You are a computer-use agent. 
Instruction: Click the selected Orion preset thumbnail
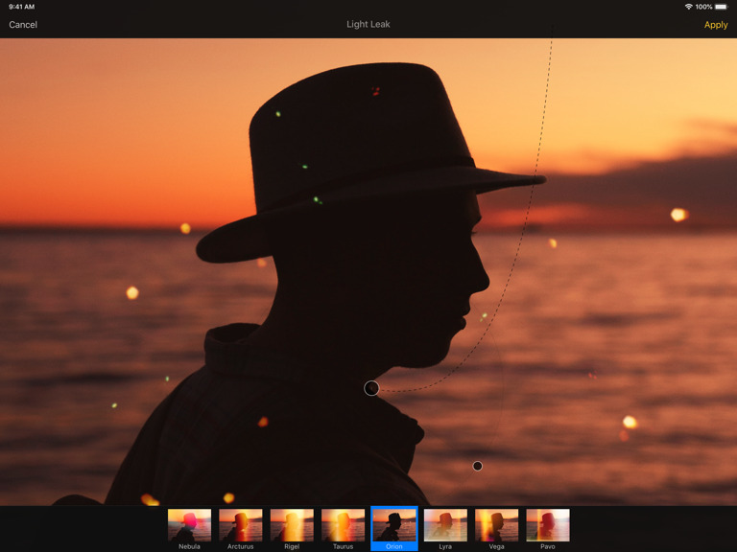tap(394, 525)
